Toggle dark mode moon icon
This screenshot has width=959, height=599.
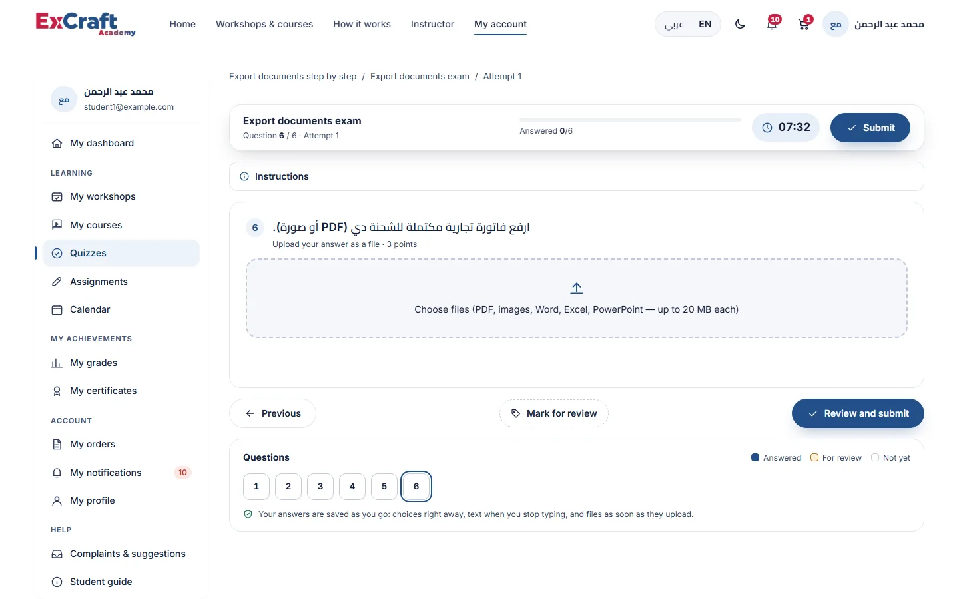(x=740, y=24)
